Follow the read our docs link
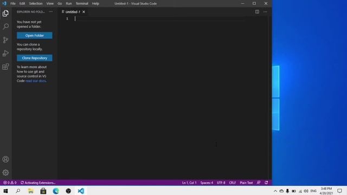347x195 pixels. pos(36,81)
